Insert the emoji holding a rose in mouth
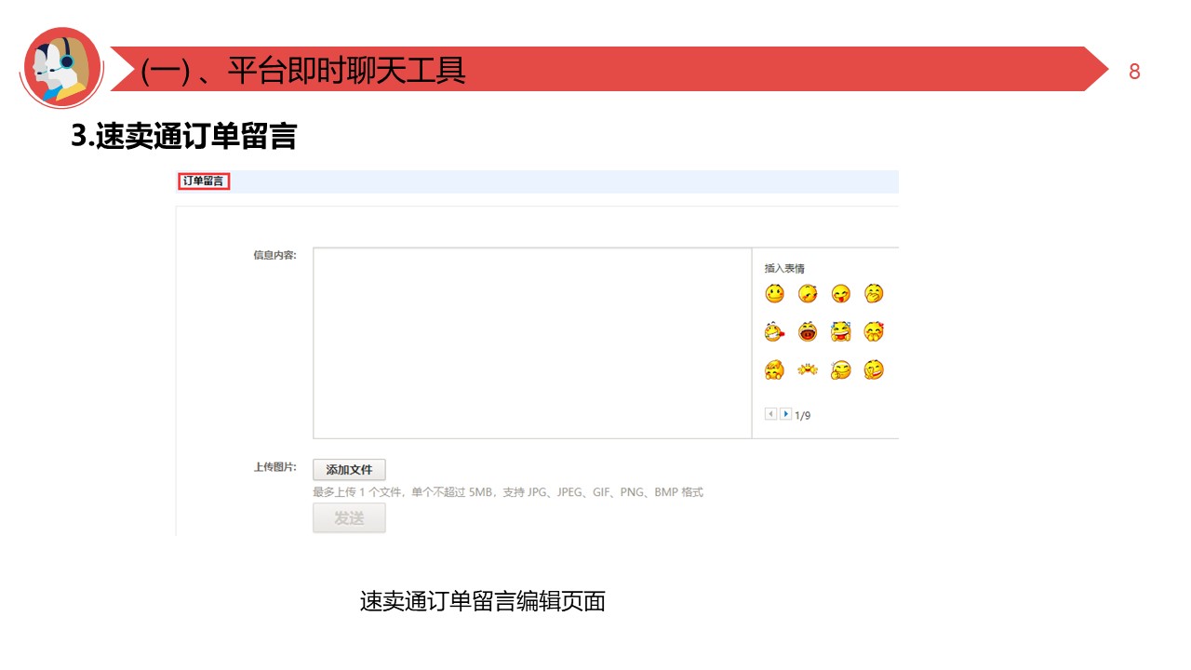This screenshot has width=1191, height=670. click(x=774, y=331)
